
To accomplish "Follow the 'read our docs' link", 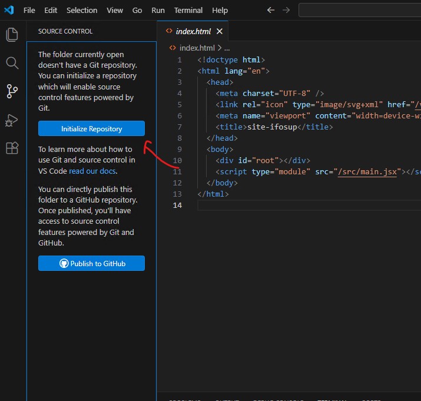I will 92,171.
